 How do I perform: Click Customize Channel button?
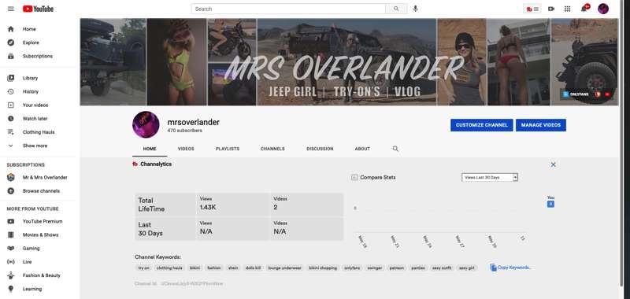coord(481,125)
